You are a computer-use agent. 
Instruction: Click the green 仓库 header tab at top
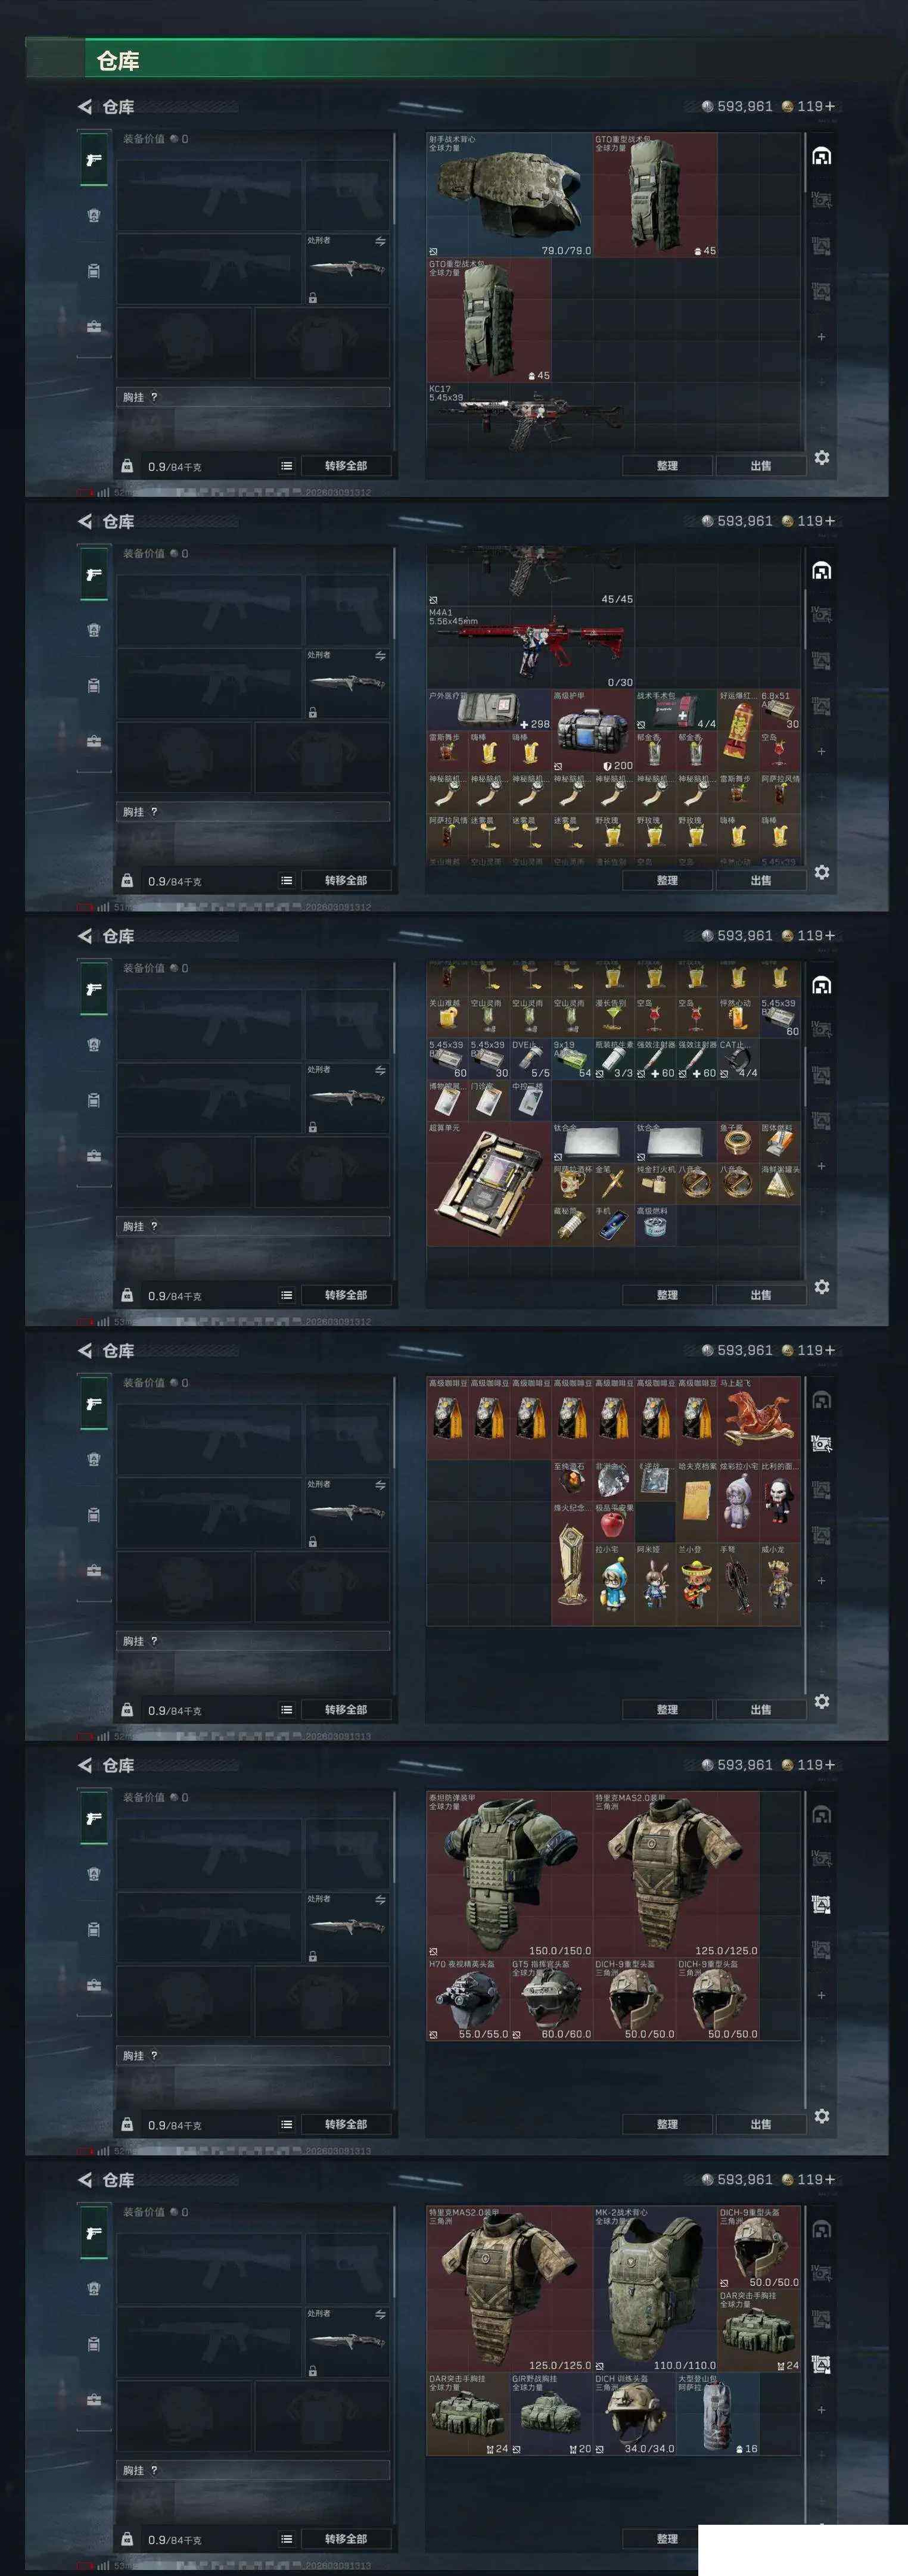118,61
